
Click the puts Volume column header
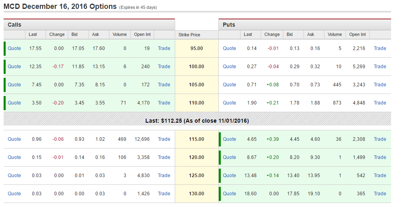point(335,35)
